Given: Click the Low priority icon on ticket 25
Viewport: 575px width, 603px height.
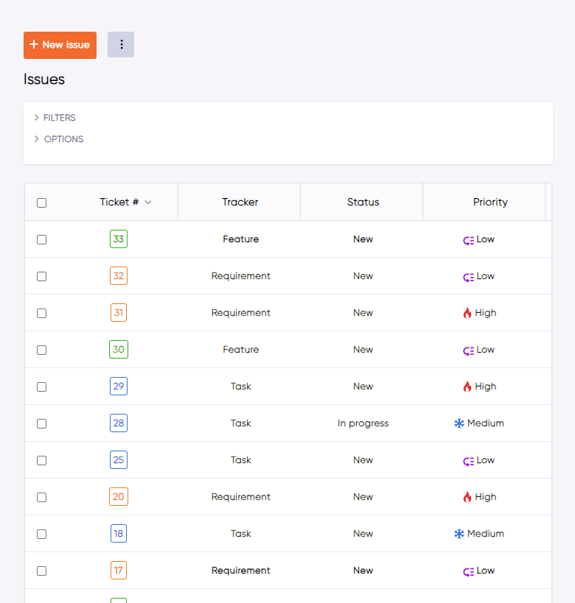Looking at the screenshot, I should pyautogui.click(x=467, y=459).
